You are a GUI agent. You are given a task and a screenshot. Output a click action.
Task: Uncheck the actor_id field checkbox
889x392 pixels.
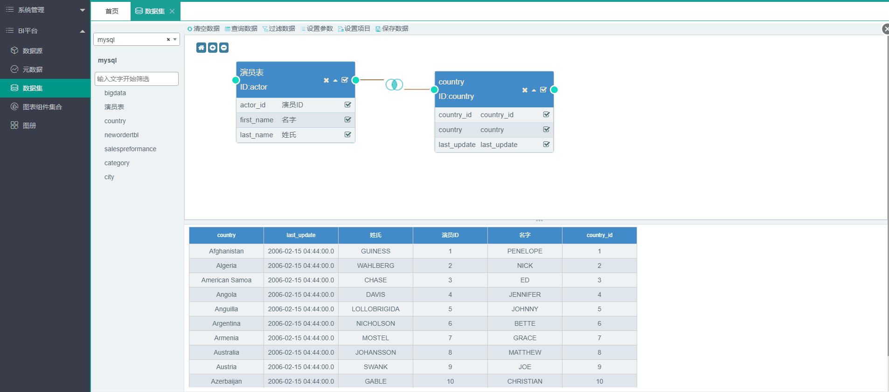347,105
